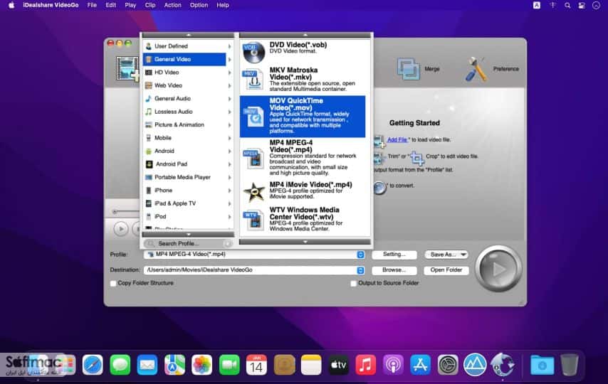Expand the Profile dropdown list
The height and width of the screenshot is (384, 608).
click(x=360, y=255)
